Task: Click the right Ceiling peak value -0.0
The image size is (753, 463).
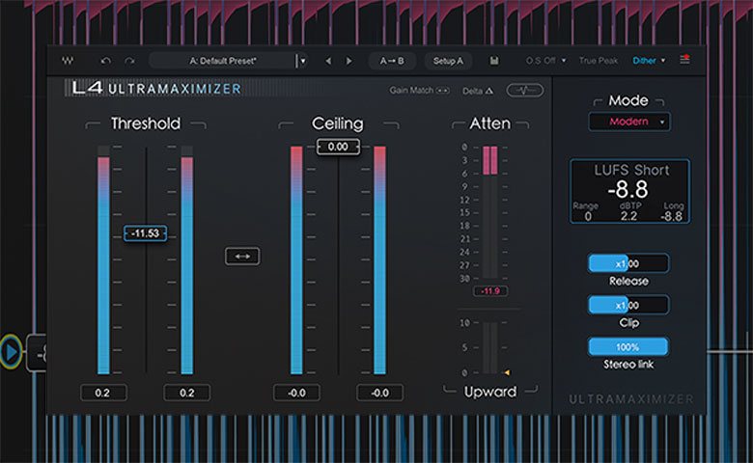Action: pyautogui.click(x=379, y=393)
